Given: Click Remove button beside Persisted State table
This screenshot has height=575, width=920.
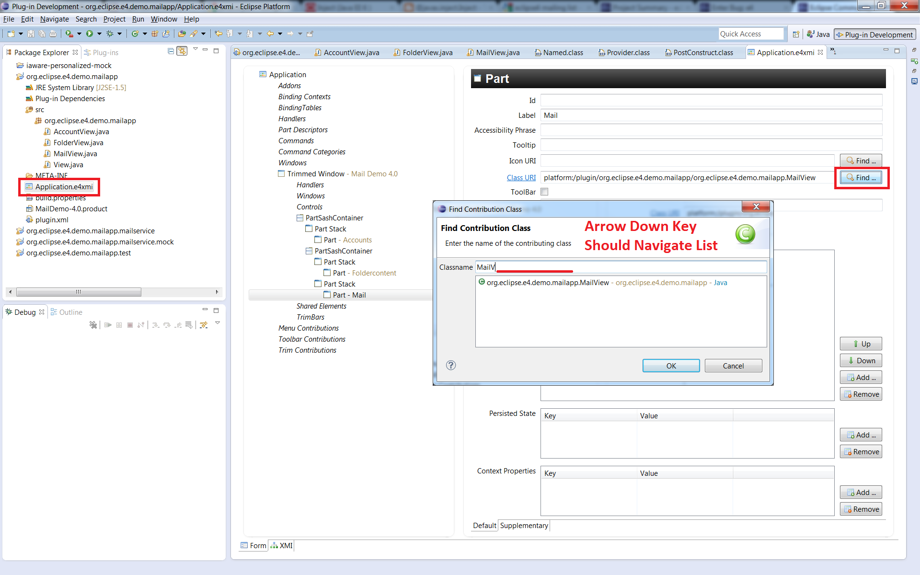Looking at the screenshot, I should [x=861, y=451].
